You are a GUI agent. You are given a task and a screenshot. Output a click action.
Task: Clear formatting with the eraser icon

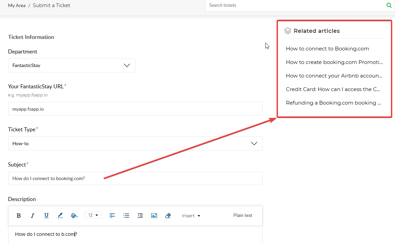(x=168, y=216)
